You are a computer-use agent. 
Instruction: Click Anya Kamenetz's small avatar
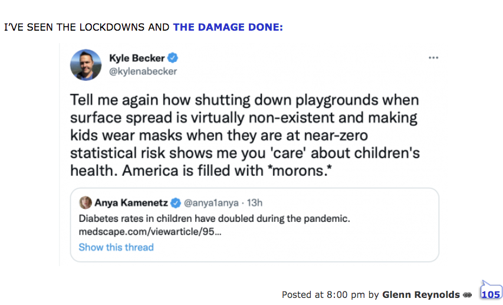pos(85,203)
